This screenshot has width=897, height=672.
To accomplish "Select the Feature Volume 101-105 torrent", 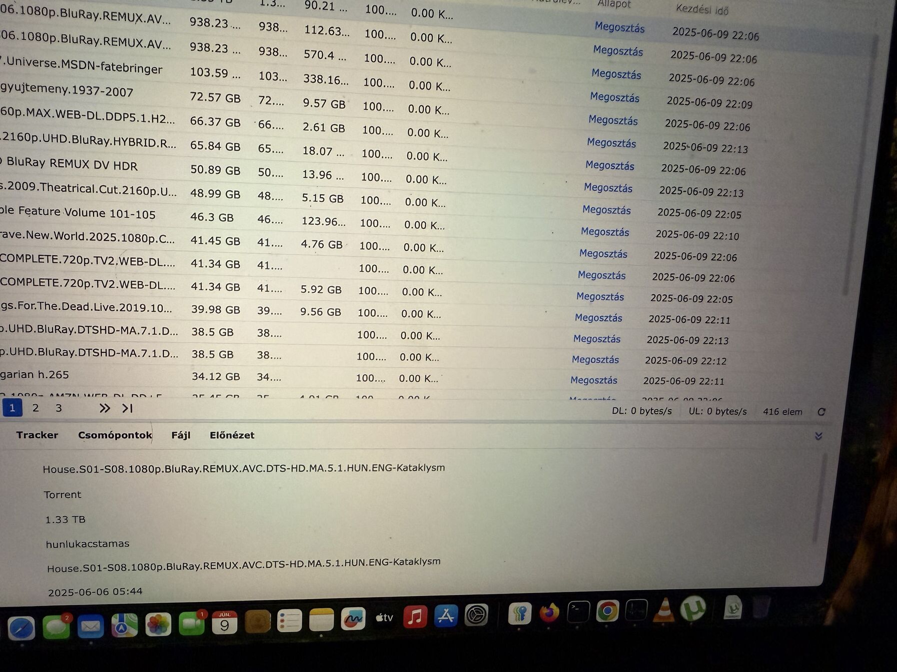I will point(78,212).
